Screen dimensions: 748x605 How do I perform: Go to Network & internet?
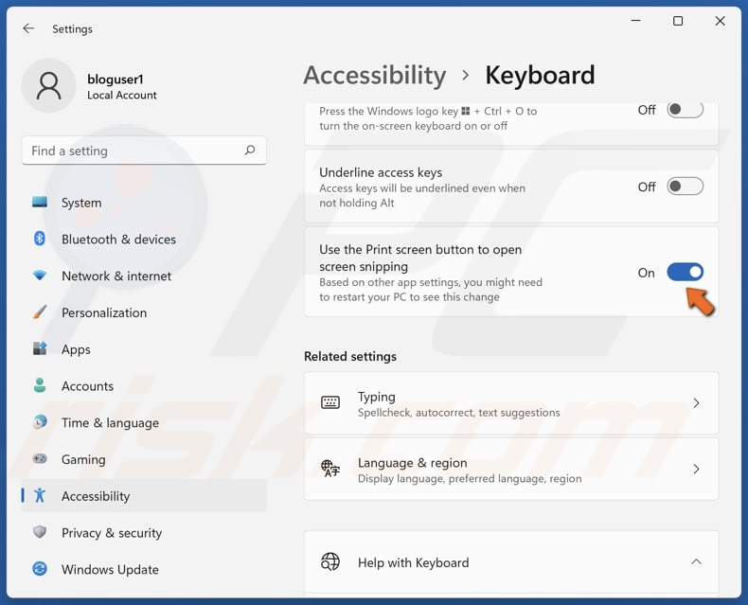pyautogui.click(x=144, y=276)
